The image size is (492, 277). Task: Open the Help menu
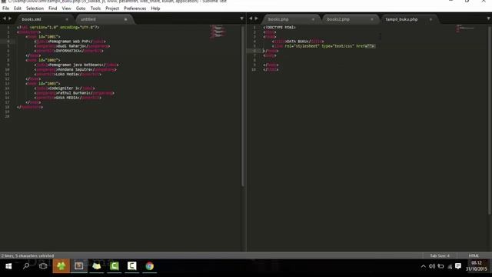pos(155,8)
